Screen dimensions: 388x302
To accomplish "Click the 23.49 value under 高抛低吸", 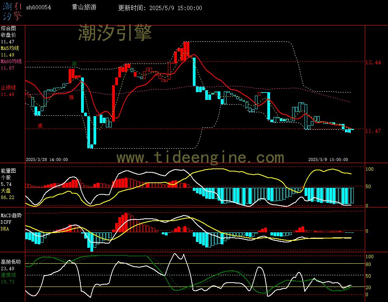I will tap(7, 268).
